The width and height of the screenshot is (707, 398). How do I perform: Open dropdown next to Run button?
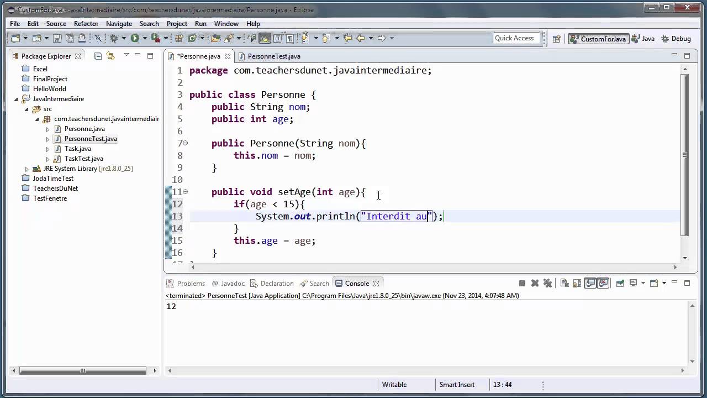click(x=145, y=38)
